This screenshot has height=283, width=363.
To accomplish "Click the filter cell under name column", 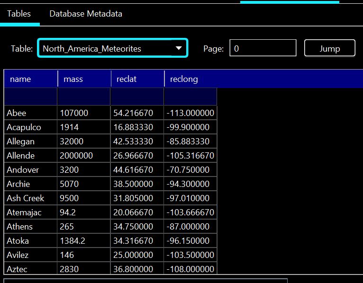I will tap(30, 97).
